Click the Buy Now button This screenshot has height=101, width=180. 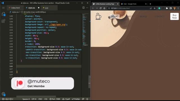pos(174,16)
